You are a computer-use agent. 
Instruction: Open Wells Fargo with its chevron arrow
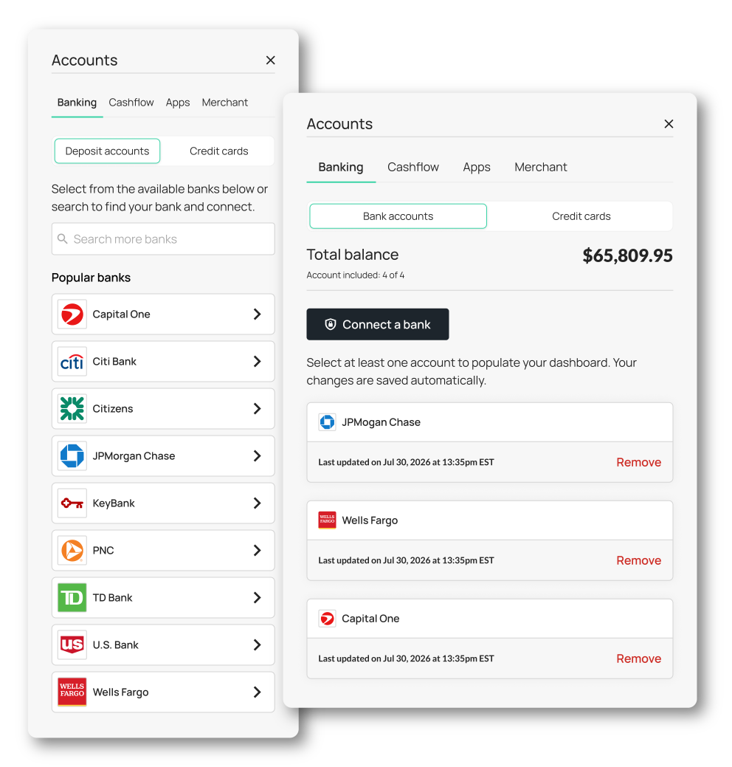point(258,692)
